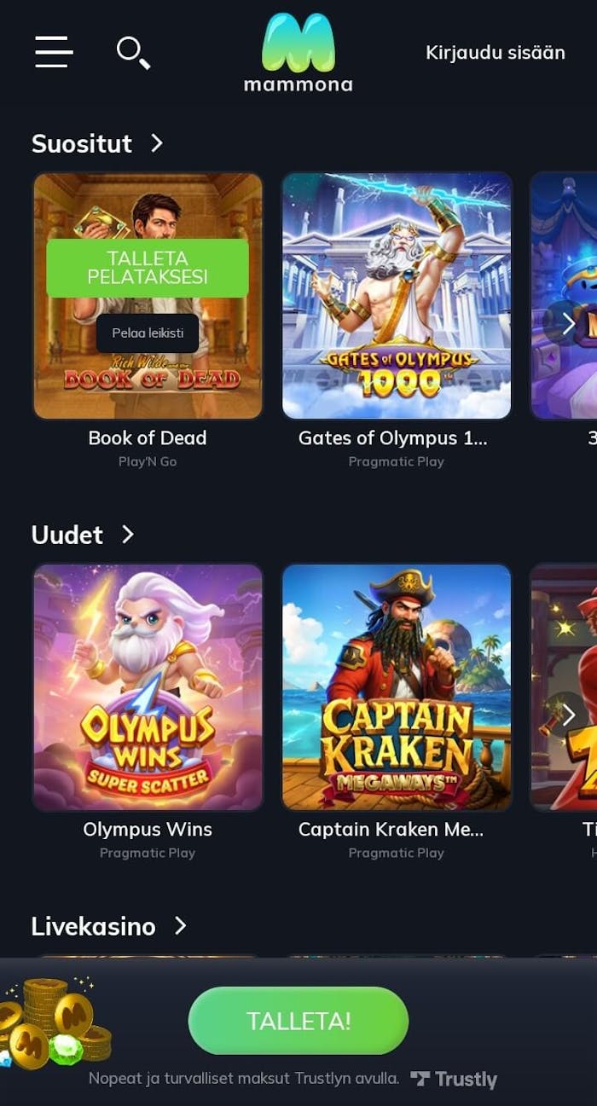This screenshot has height=1106, width=597.
Task: Open the Suositut category heading
Action: 82,143
